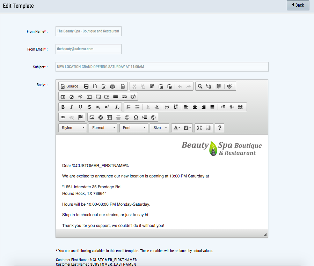The image size is (314, 266).
Task: Center align text
Action: tap(195, 107)
